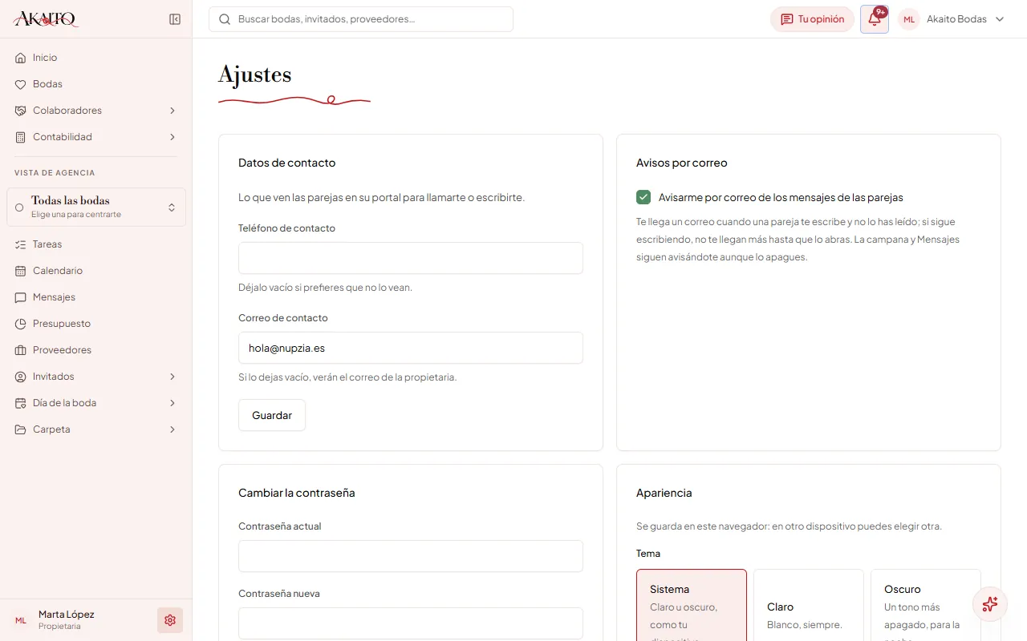
Task: Open Mensajes in the sidebar
Action: [96, 297]
